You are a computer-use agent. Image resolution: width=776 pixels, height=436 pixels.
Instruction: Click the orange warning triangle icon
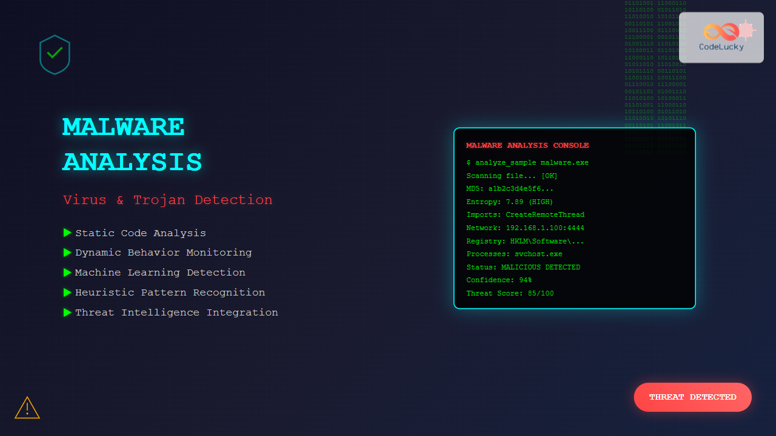point(27,408)
